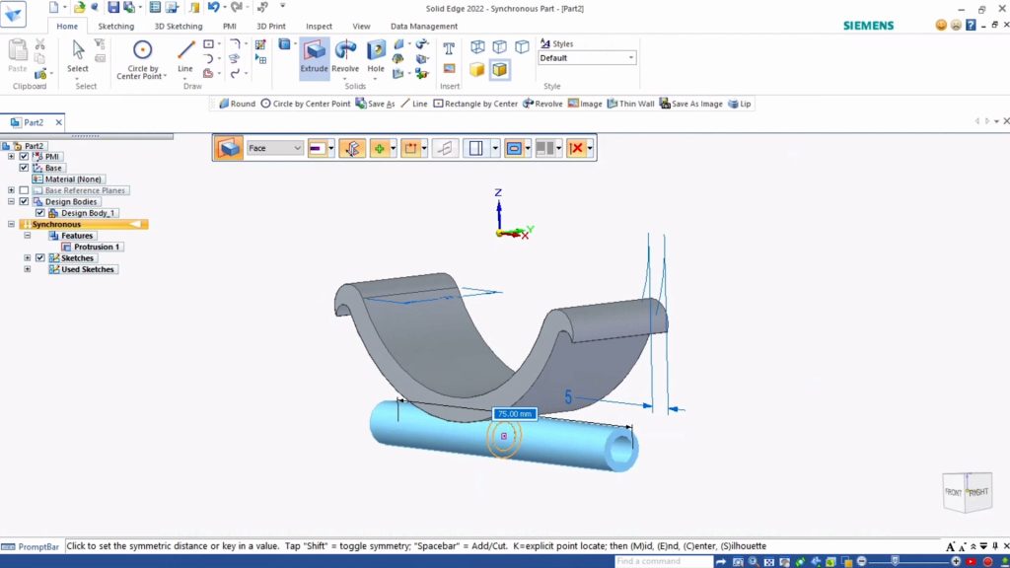
Task: Toggle the Design Bodies checkbox
Action: click(24, 201)
